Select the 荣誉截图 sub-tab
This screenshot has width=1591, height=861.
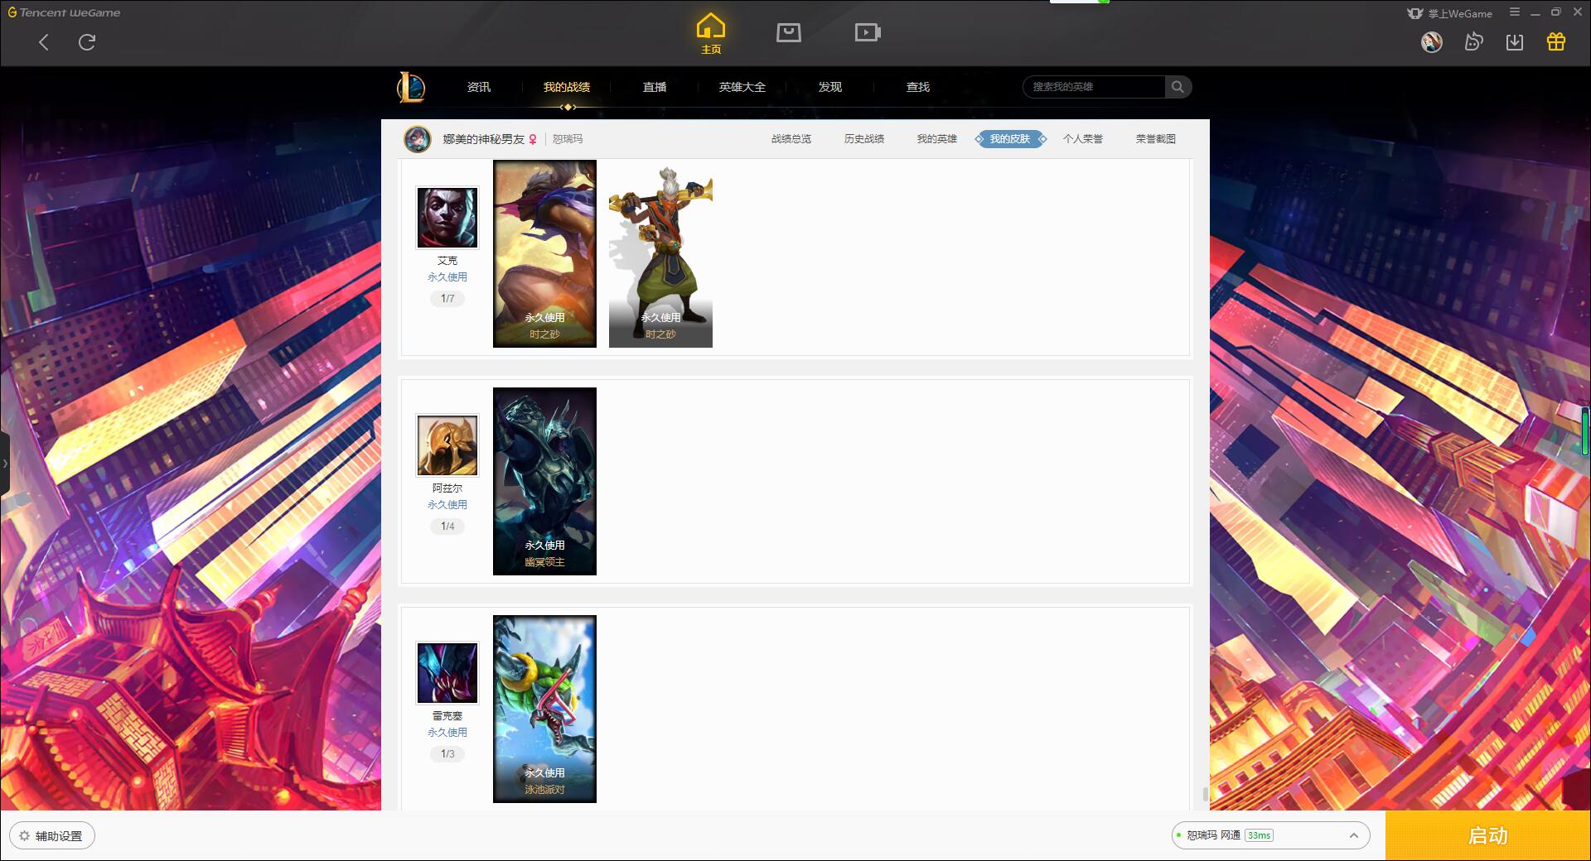(1156, 139)
